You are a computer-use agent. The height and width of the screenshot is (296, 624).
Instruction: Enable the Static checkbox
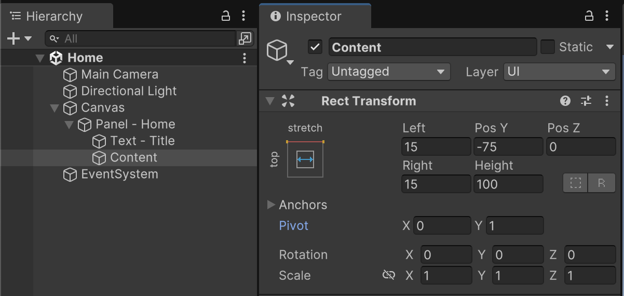(548, 47)
